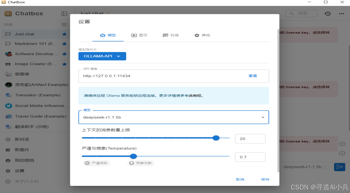Open the three-dot more menu

coord(341,13)
